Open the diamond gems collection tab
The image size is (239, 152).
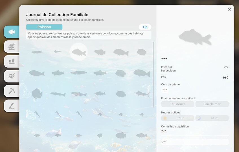coord(12,76)
